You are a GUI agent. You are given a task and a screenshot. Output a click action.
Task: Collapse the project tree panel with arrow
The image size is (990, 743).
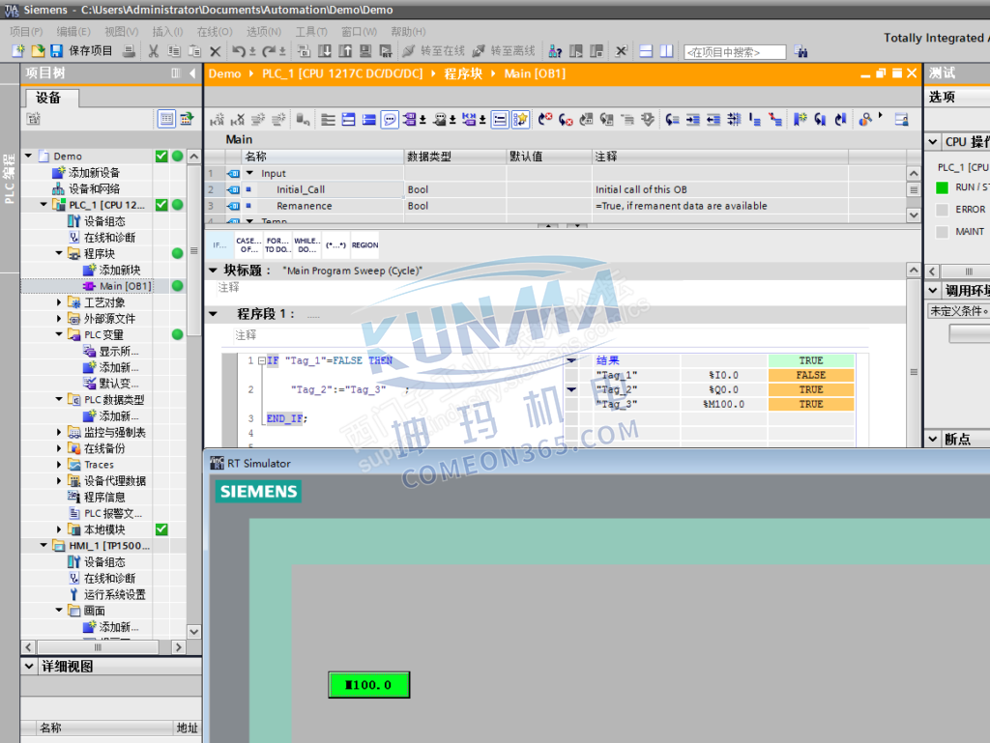coord(192,73)
